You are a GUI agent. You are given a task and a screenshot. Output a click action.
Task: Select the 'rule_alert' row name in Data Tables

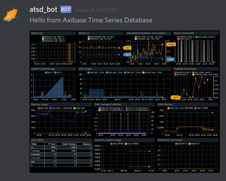pyautogui.click(x=36, y=158)
